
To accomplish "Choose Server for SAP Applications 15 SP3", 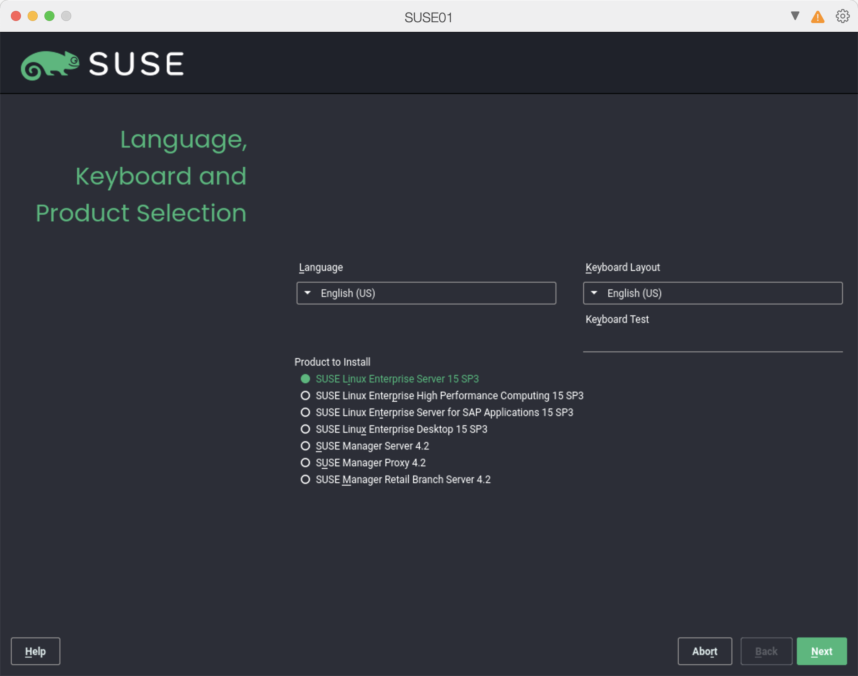I will [305, 412].
